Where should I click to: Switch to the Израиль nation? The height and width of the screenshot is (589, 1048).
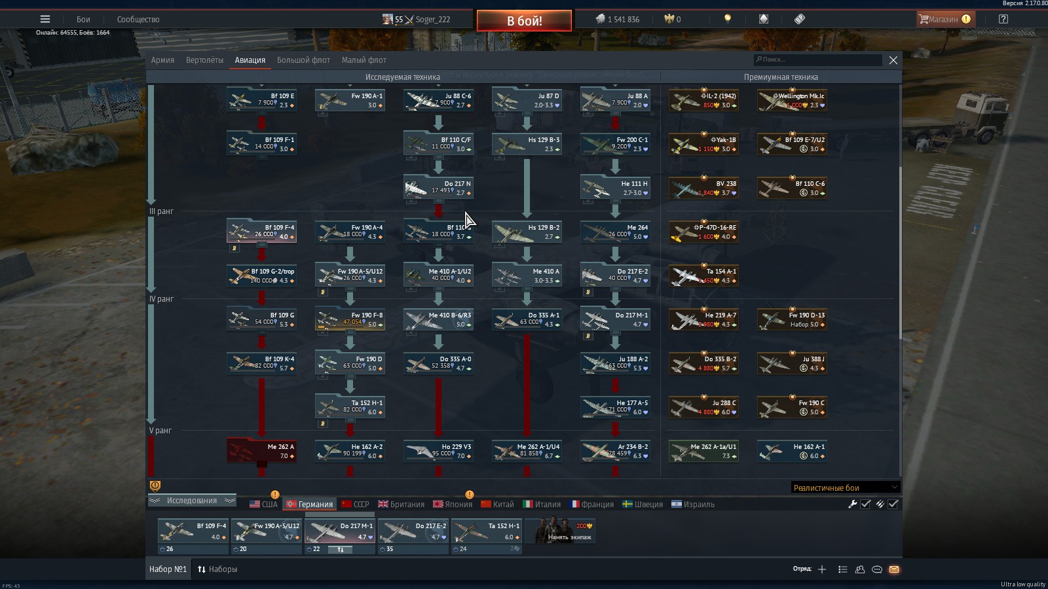[x=693, y=504]
